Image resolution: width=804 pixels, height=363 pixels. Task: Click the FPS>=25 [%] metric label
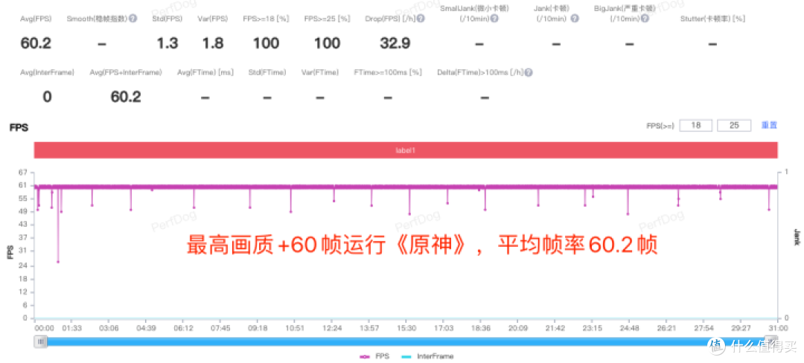(x=327, y=19)
